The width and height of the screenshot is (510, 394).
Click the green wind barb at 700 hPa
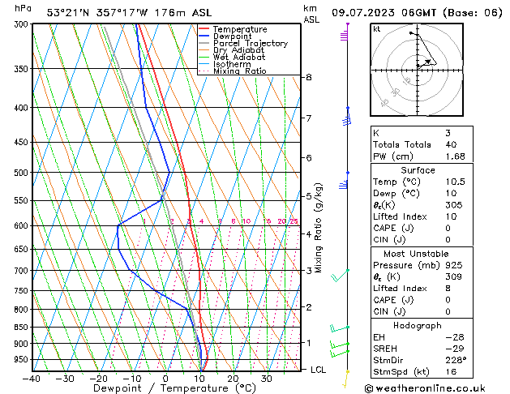(340, 276)
